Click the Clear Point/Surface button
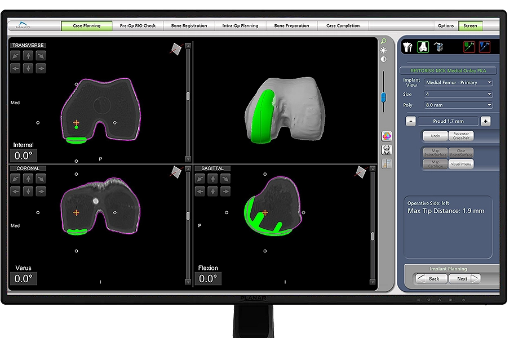Screen dimensions: 514x338 click(x=461, y=153)
